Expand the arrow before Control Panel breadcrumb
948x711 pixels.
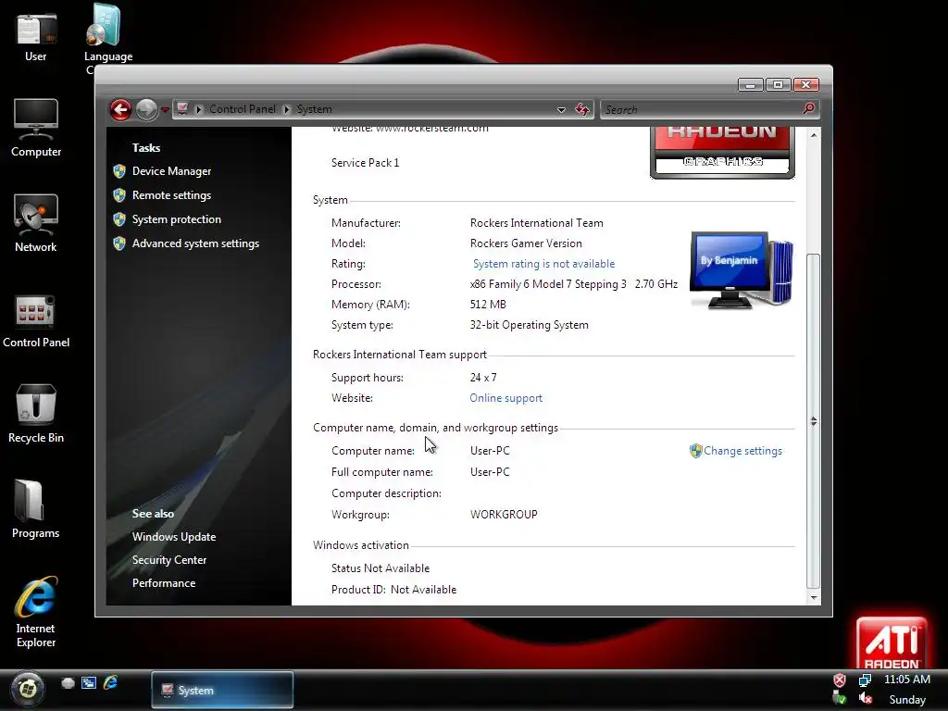pos(198,109)
